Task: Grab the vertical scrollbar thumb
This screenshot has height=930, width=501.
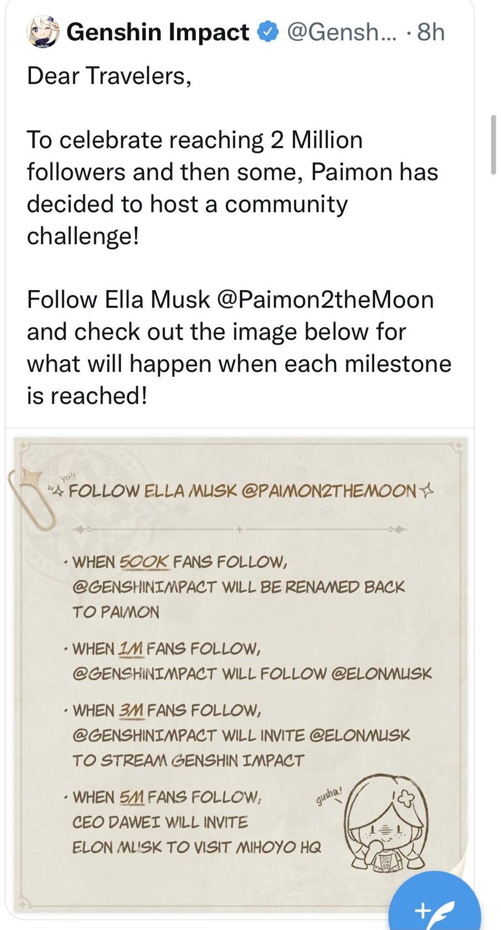Action: tap(493, 145)
